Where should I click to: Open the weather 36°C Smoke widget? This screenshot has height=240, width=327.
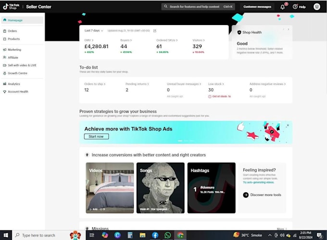coord(248,235)
